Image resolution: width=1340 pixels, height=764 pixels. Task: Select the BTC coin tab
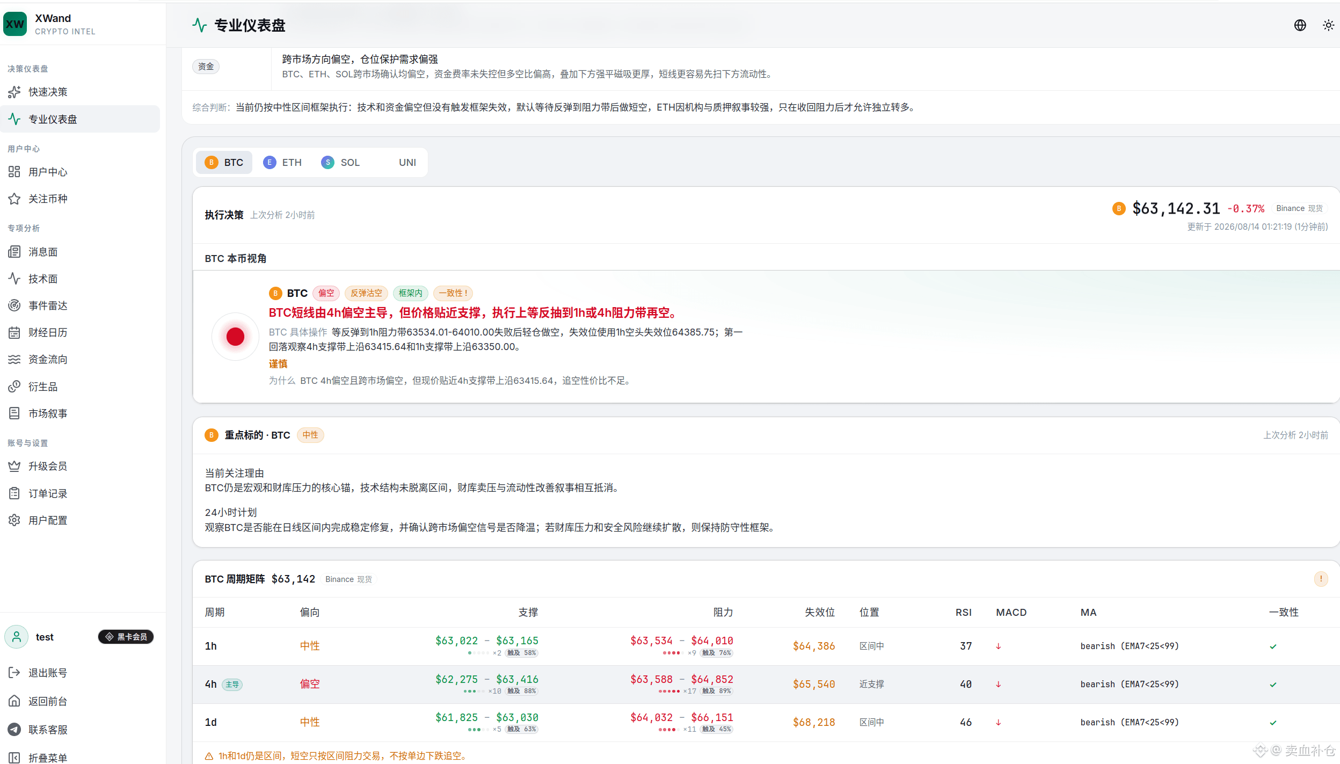point(224,163)
